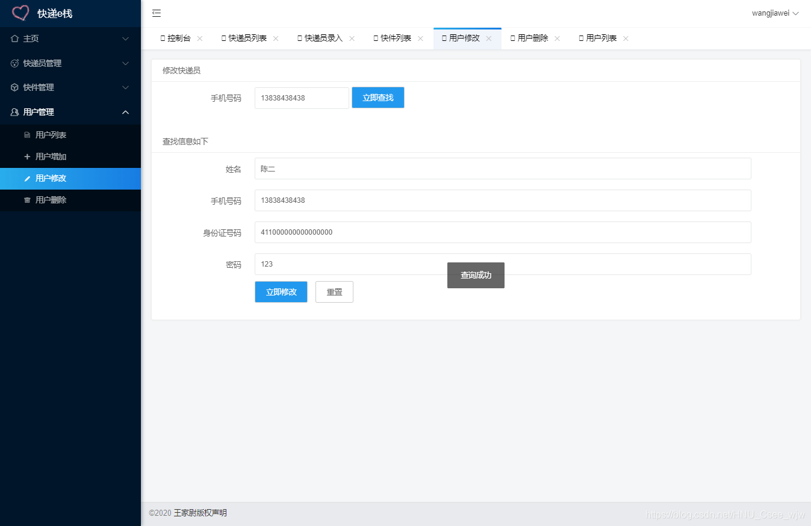This screenshot has height=526, width=811.
Task: Collapse sidebar with the hamburger icon
Action: (157, 13)
